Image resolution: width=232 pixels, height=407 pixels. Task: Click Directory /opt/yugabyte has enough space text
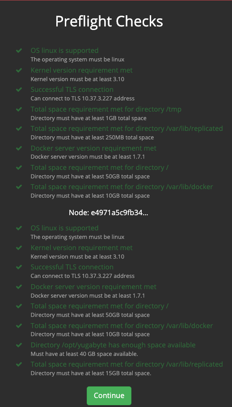(x=113, y=345)
